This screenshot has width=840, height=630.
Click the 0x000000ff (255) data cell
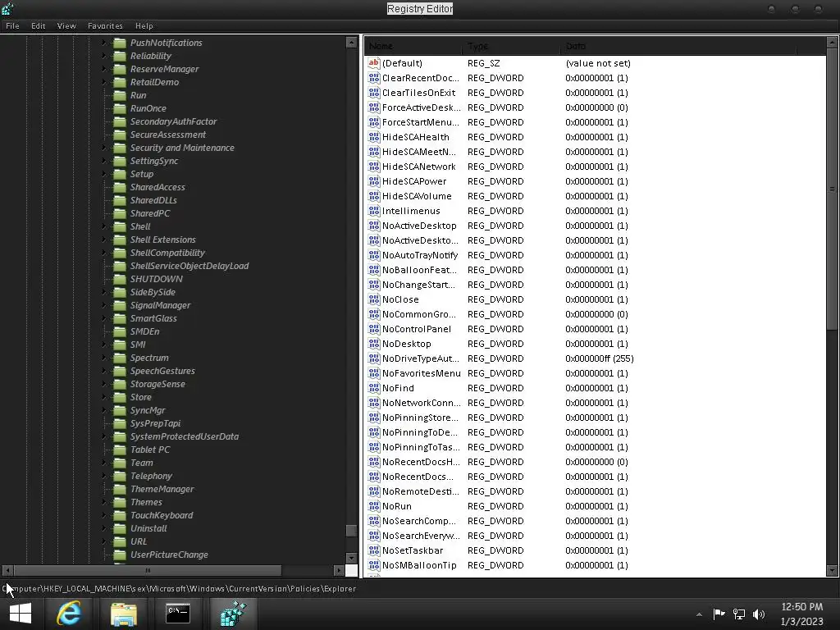(x=600, y=358)
